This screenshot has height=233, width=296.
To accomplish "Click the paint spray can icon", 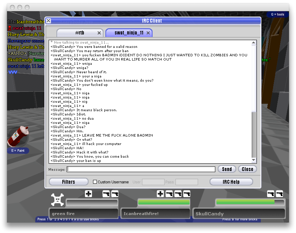I will point(17,136).
